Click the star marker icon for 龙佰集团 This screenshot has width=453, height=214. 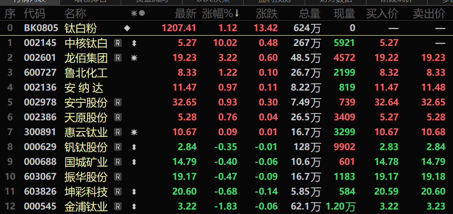[134, 58]
